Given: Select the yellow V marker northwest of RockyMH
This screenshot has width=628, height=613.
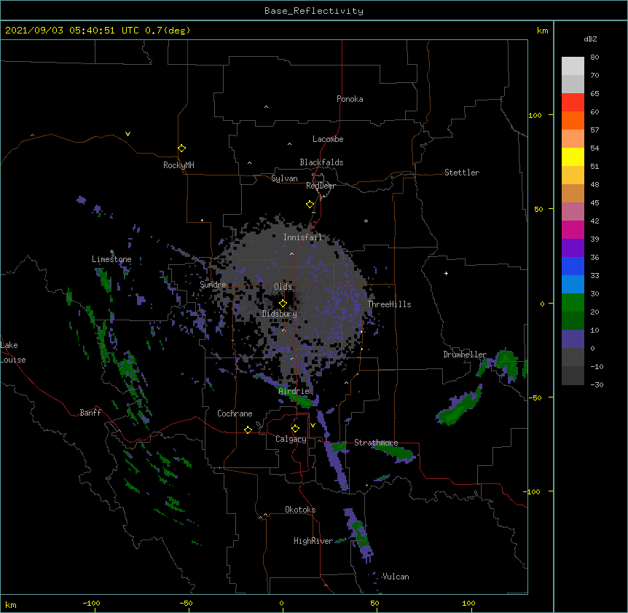Looking at the screenshot, I should pyautogui.click(x=127, y=134).
